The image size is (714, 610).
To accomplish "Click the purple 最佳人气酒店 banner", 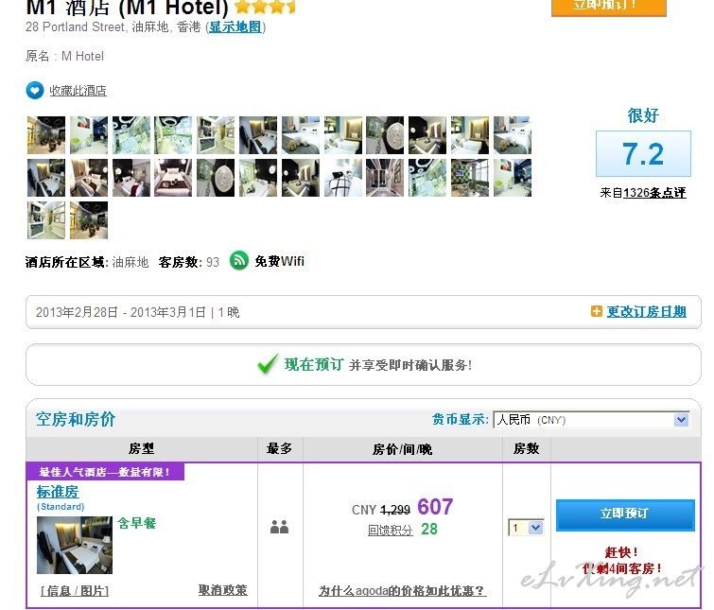I will pos(105,472).
